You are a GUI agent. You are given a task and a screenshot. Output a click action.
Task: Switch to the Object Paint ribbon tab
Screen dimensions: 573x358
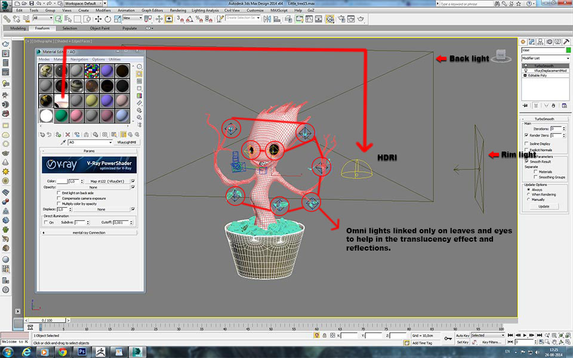click(x=100, y=28)
